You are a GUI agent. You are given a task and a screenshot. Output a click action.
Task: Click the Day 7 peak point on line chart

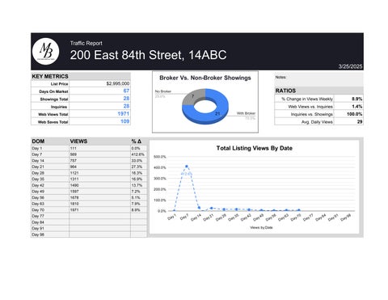[x=187, y=167]
